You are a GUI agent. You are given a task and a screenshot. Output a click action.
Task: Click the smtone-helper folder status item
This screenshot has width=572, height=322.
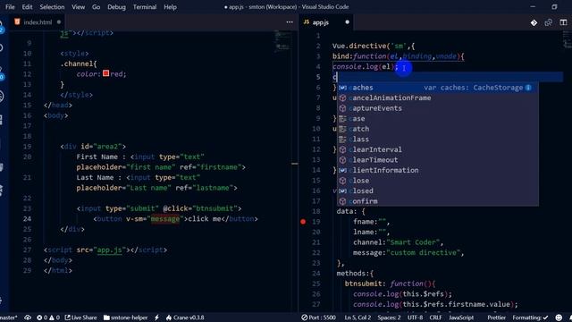(x=125, y=318)
